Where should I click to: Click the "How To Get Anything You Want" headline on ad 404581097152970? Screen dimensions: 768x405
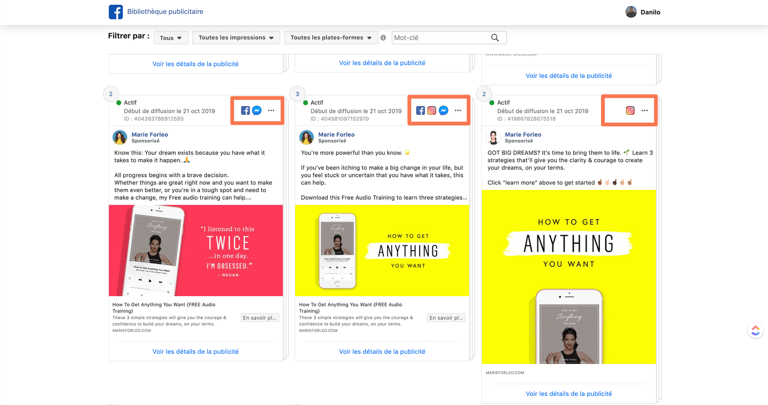coord(351,308)
